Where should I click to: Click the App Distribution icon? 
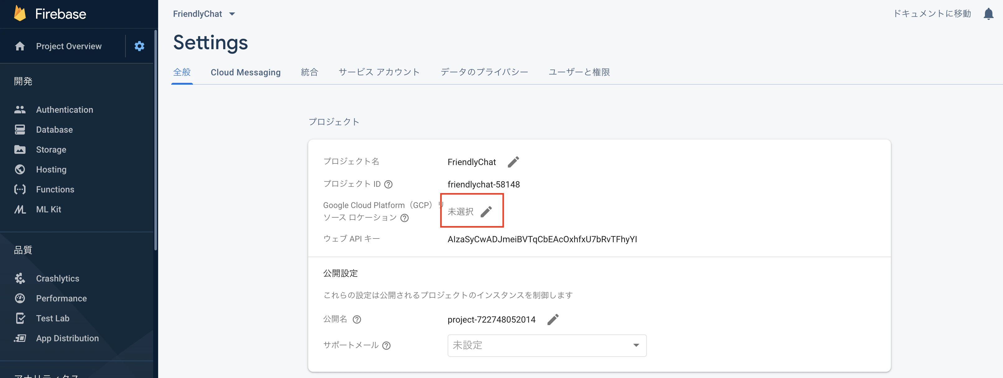[20, 338]
